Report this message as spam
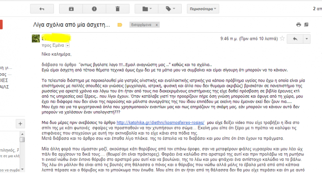 click(94, 9)
